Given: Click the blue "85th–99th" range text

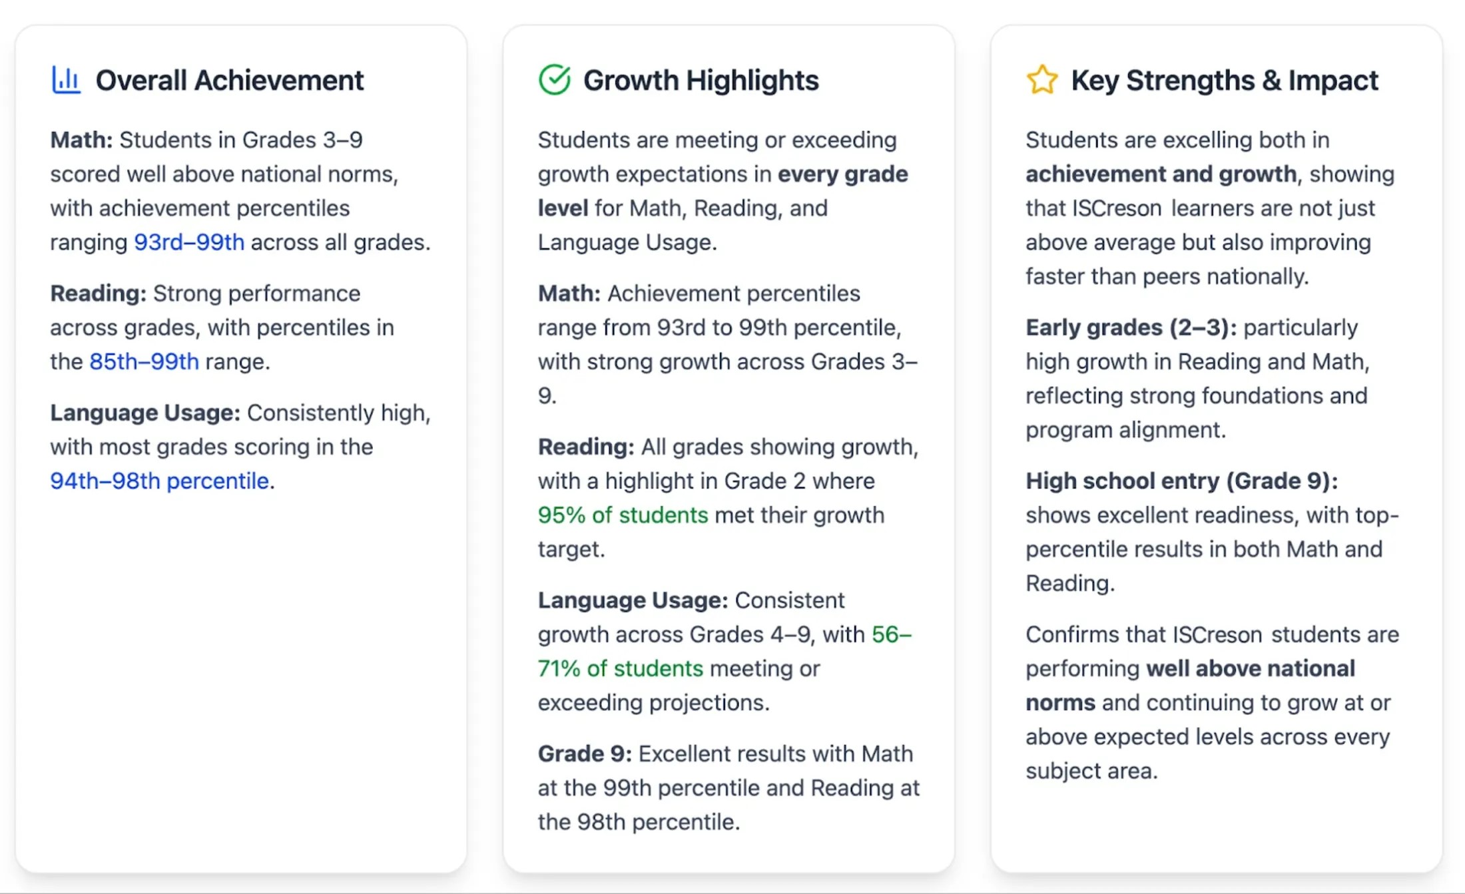Looking at the screenshot, I should point(144,361).
